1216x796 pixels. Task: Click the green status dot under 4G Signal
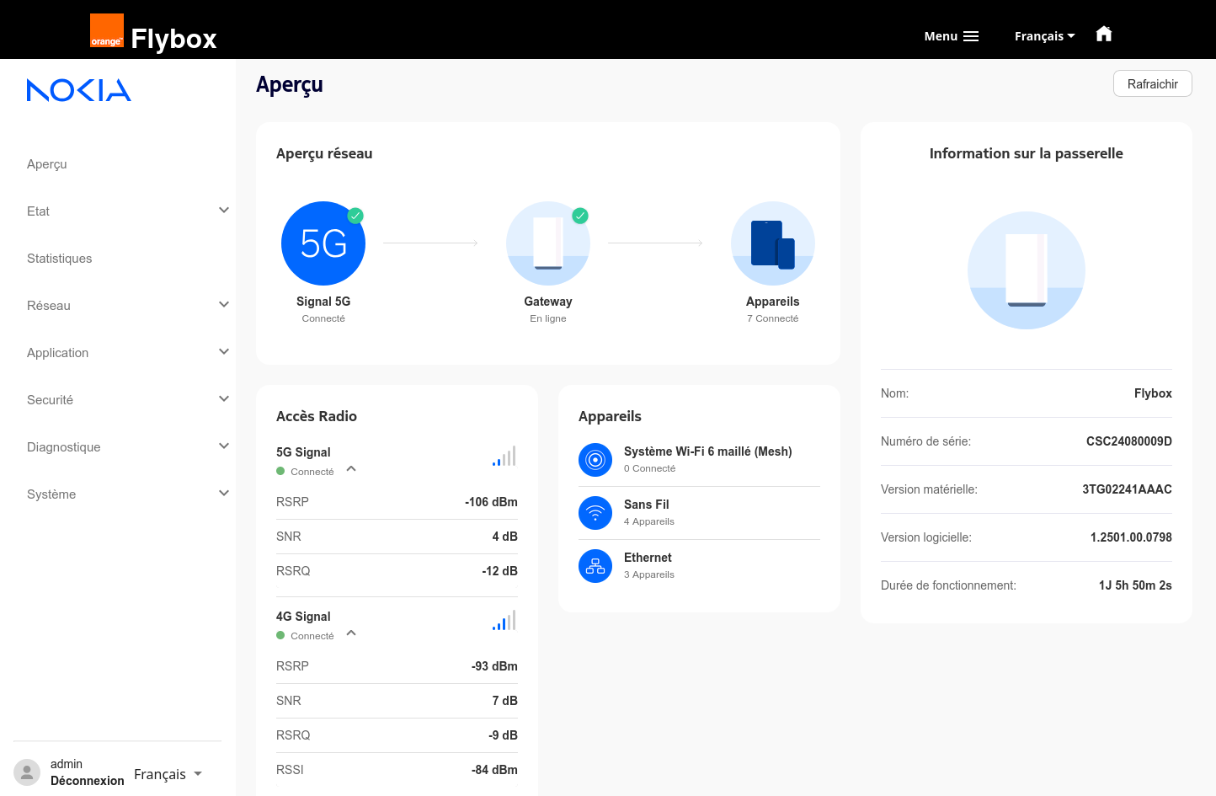[280, 636]
